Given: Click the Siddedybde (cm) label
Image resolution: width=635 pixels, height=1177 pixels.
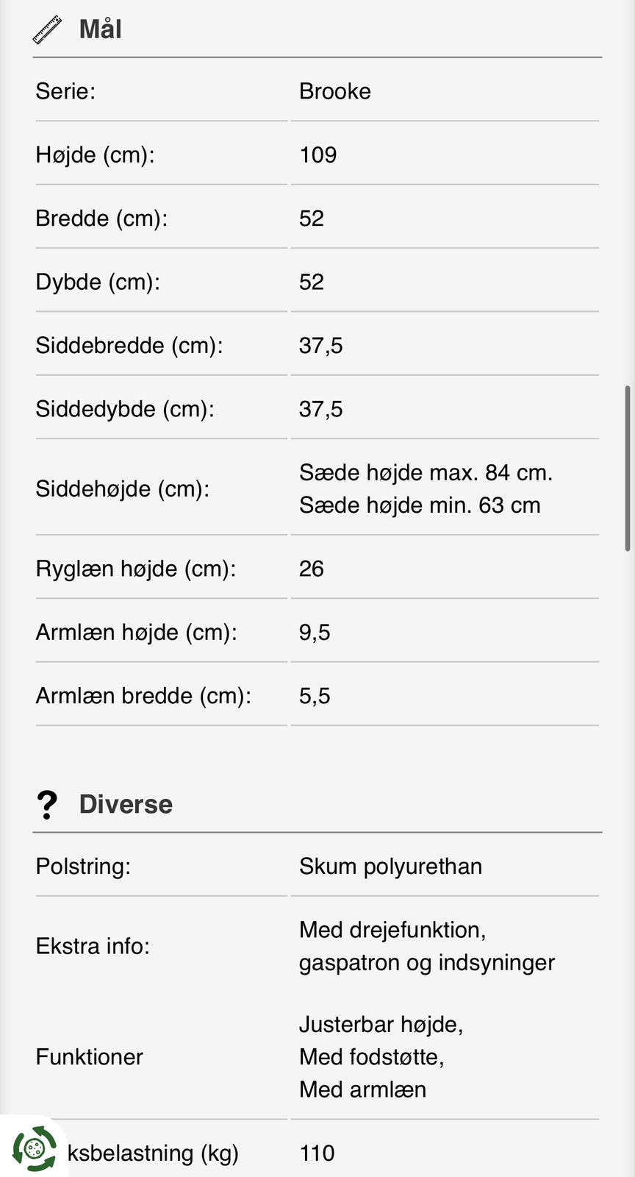Looking at the screenshot, I should pos(125,409).
